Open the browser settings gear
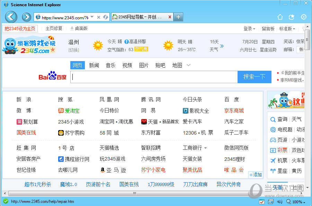The height and width of the screenshot is (206, 312). click(x=304, y=17)
